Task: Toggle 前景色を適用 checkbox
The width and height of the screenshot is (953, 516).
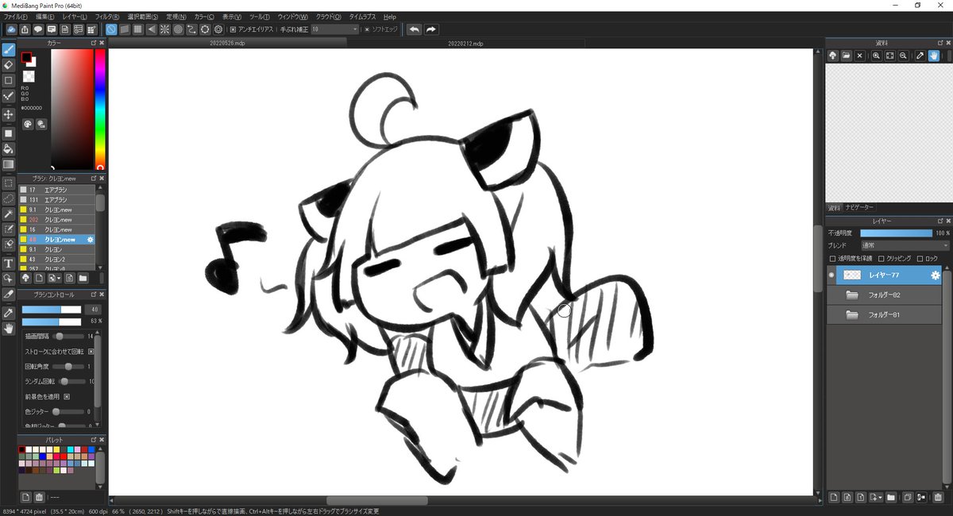Action: pyautogui.click(x=67, y=396)
